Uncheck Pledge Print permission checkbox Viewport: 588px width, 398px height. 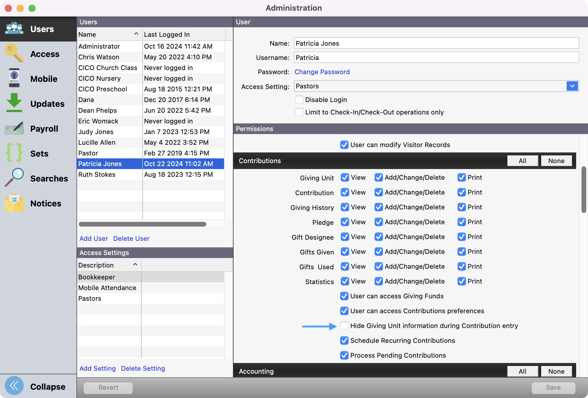coord(461,222)
